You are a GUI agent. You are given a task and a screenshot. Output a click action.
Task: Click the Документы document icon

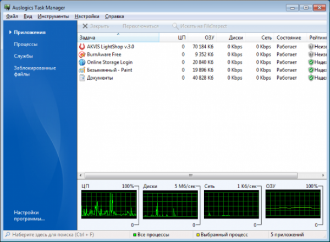pos(82,78)
